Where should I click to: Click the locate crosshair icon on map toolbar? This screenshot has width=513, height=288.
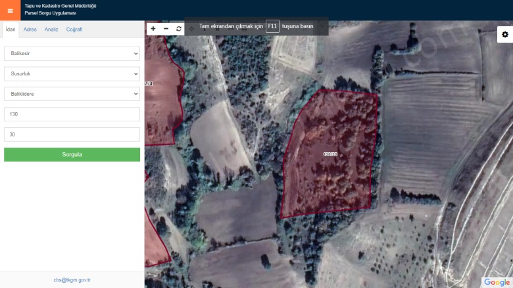[191, 29]
